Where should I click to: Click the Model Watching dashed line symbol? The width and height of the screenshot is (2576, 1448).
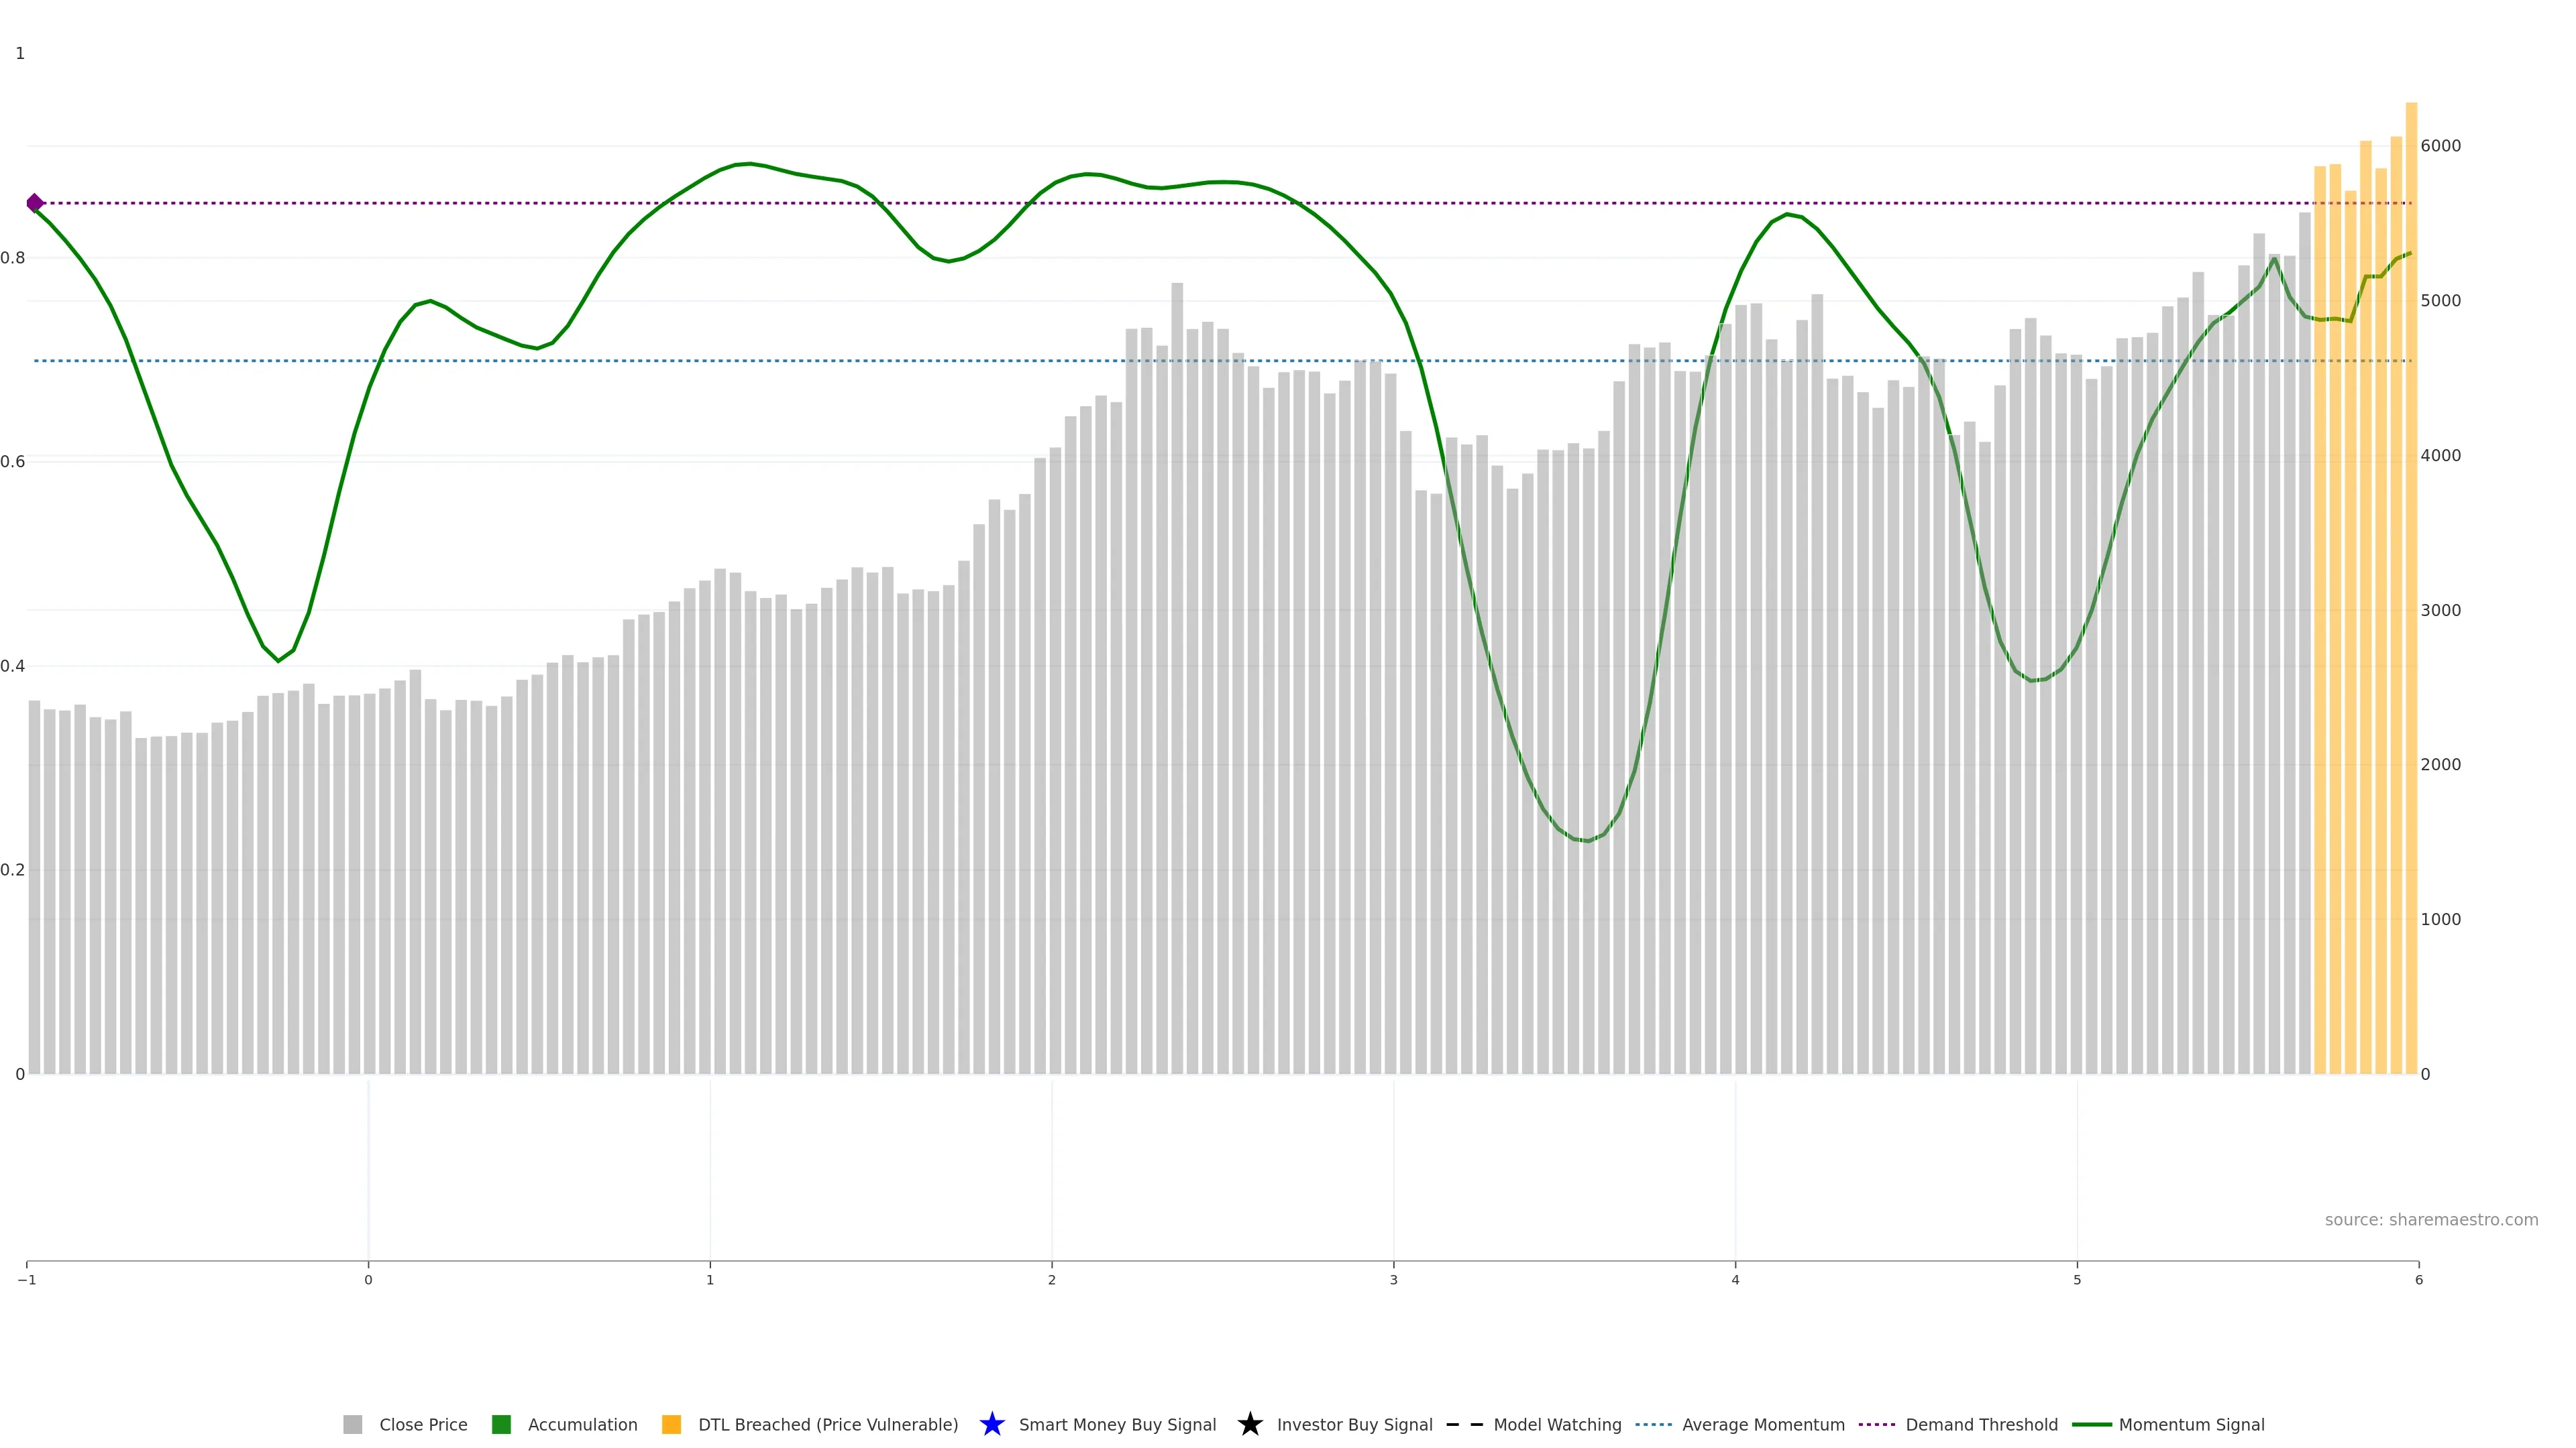1464,1424
